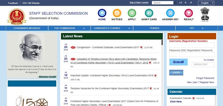Focus the ENTER TEXT captcha field
The width and height of the screenshot is (223, 106).
203,64
